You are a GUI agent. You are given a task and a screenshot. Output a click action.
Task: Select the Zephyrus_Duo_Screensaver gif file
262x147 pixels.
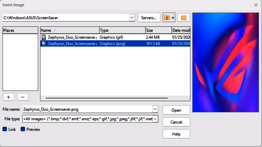[115, 37]
